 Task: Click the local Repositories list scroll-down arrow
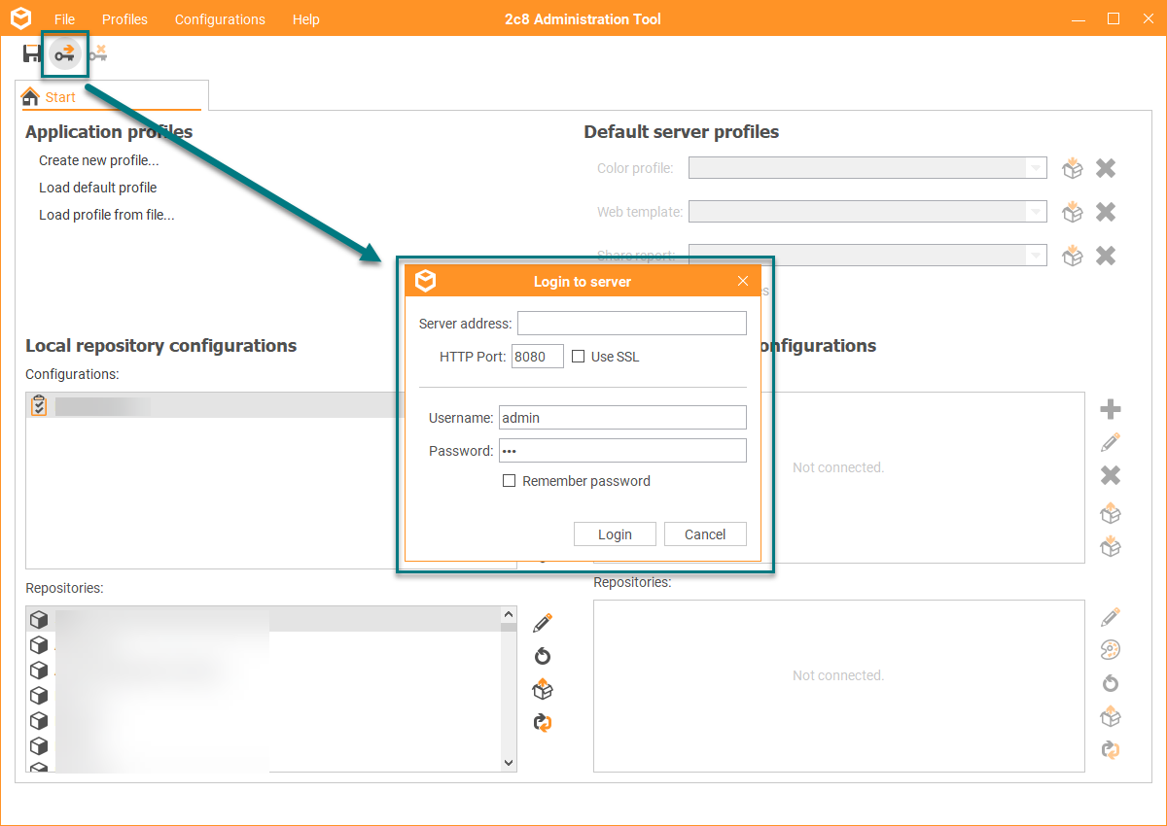508,764
